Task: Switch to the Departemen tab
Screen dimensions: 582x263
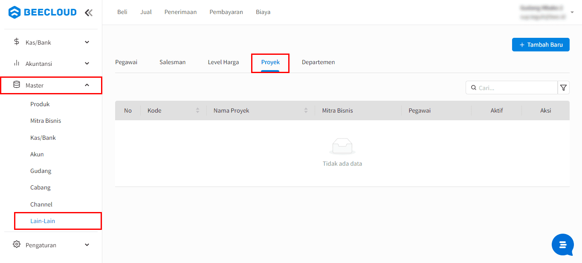Action: point(318,62)
